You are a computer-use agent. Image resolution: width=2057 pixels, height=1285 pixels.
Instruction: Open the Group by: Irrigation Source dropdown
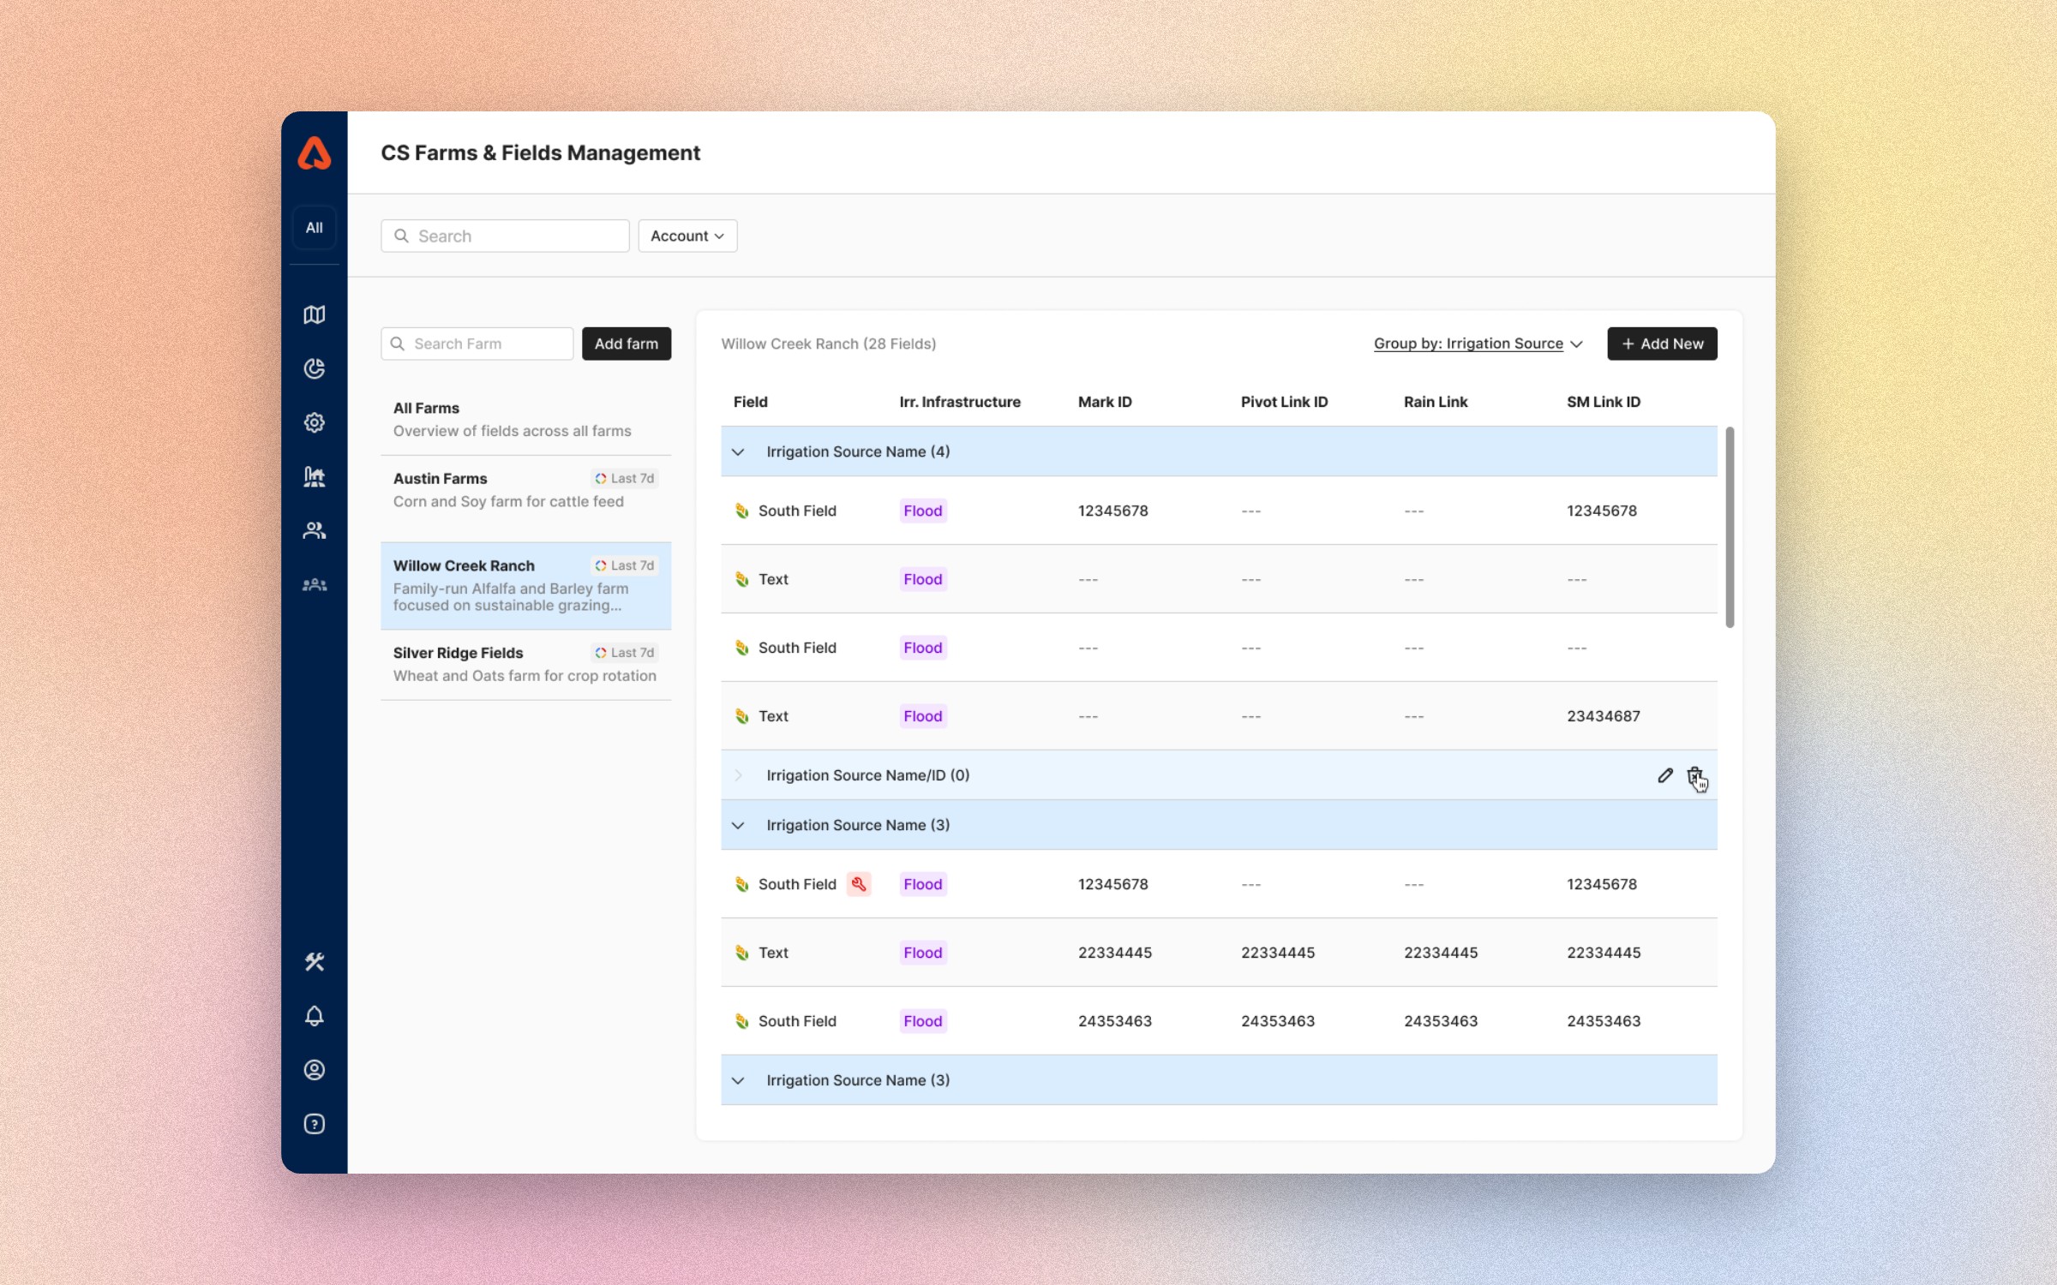(x=1478, y=344)
